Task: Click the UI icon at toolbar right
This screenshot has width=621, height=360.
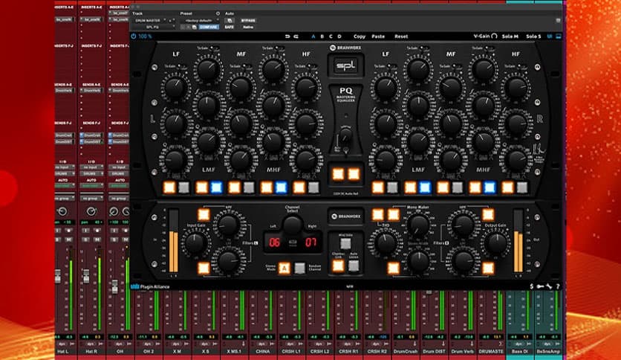Action: pos(550,36)
